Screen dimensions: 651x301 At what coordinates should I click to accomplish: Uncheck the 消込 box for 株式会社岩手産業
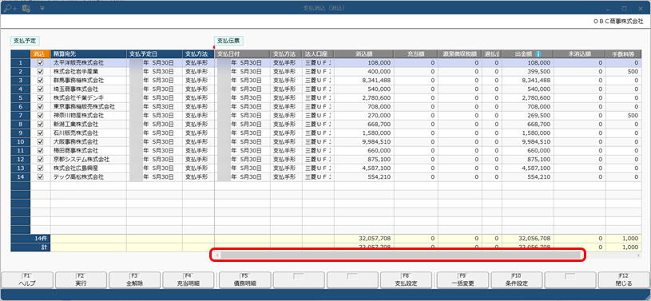pos(40,72)
